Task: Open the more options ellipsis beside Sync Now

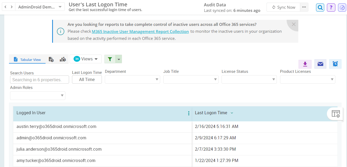Action: click(x=304, y=7)
